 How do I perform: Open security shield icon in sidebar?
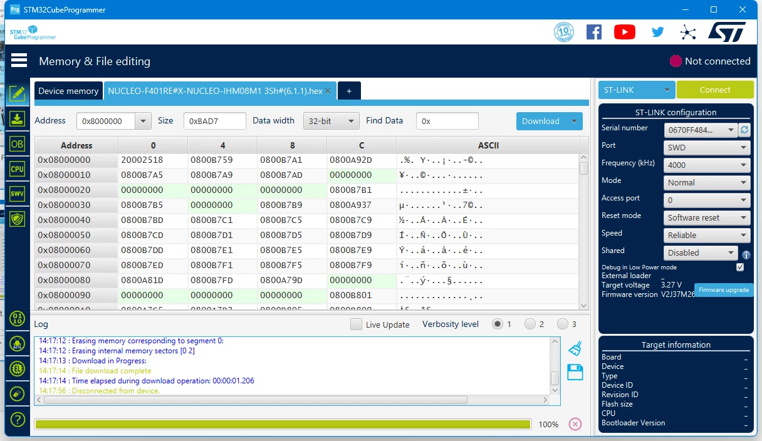18,219
